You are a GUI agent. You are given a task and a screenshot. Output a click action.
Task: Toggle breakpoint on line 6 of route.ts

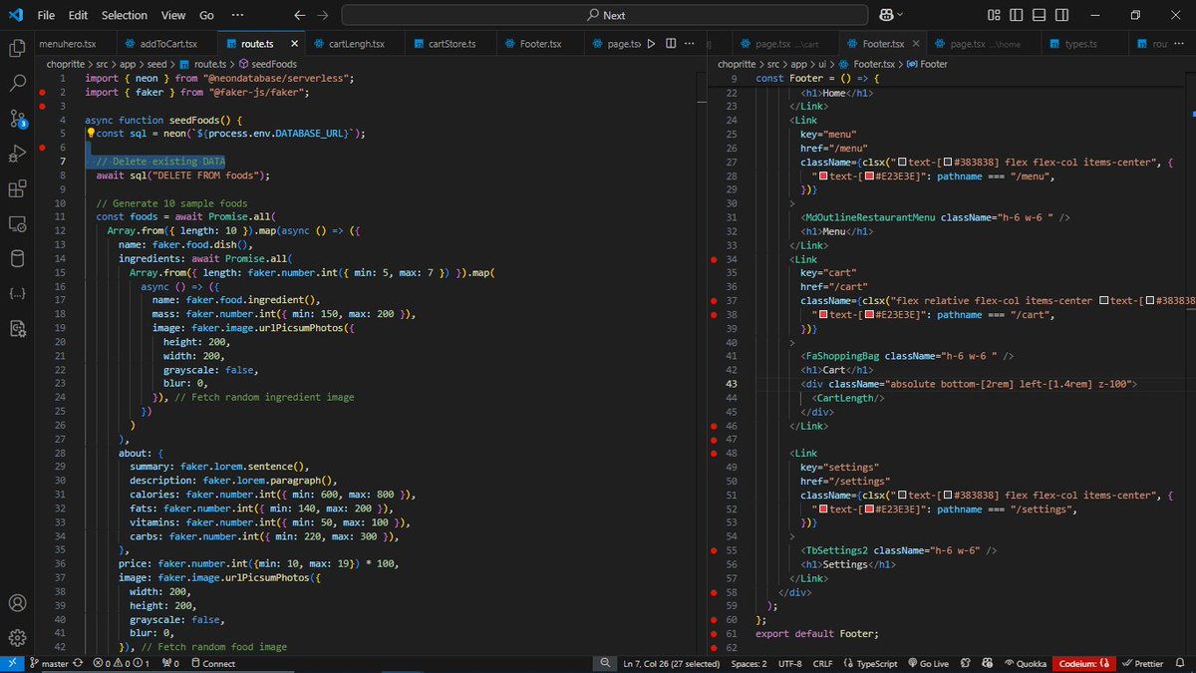click(x=43, y=147)
